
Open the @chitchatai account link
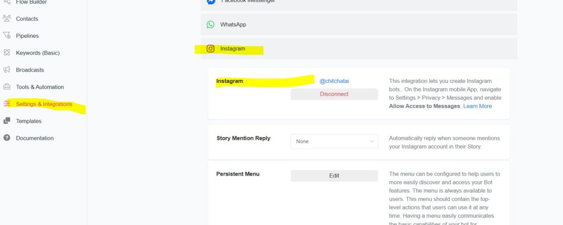point(334,81)
